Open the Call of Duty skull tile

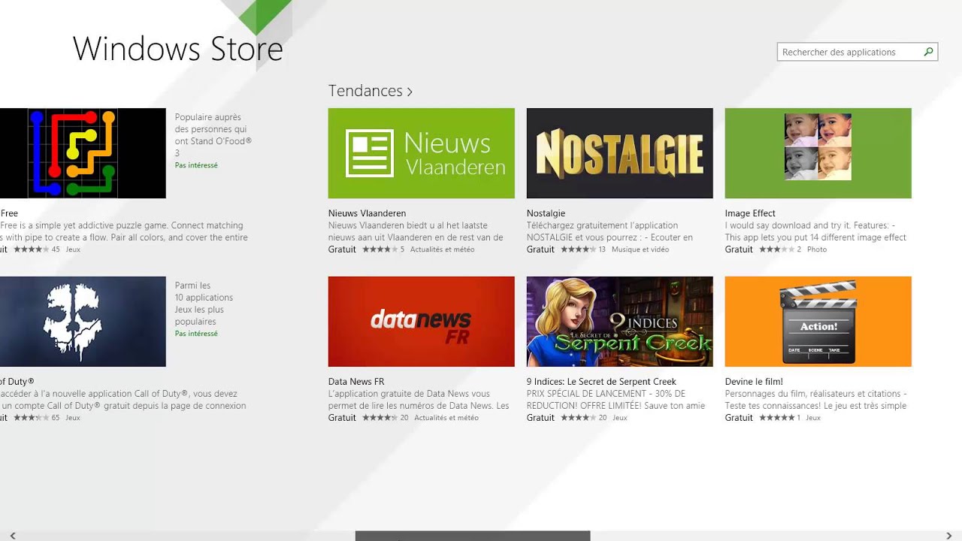[x=83, y=322]
